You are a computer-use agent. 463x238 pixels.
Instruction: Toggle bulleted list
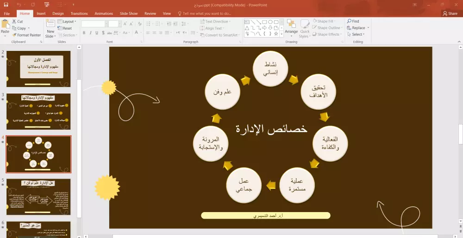[x=148, y=24]
